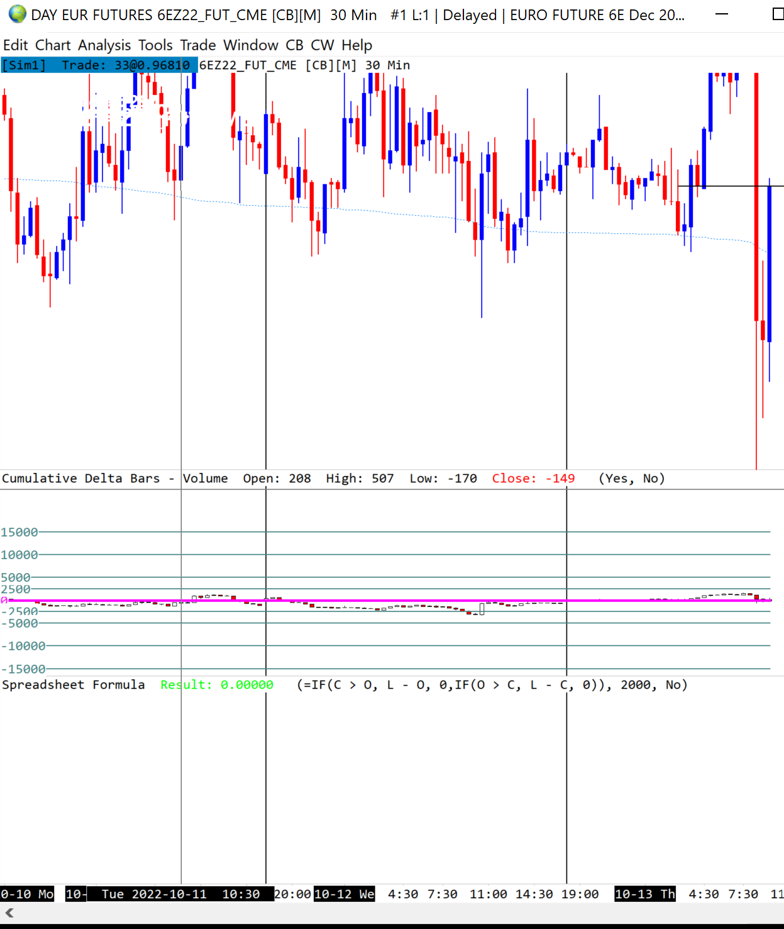Click the -15000 scale label
Screen dimensions: 784x929
pyautogui.click(x=23, y=669)
